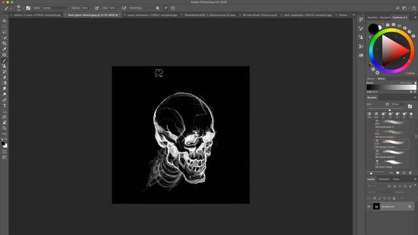The width and height of the screenshot is (418, 235).
Task: Select the Dodge tool
Action: coord(5,94)
